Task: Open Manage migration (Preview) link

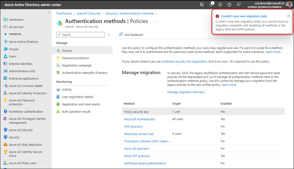Action: coord(186,92)
